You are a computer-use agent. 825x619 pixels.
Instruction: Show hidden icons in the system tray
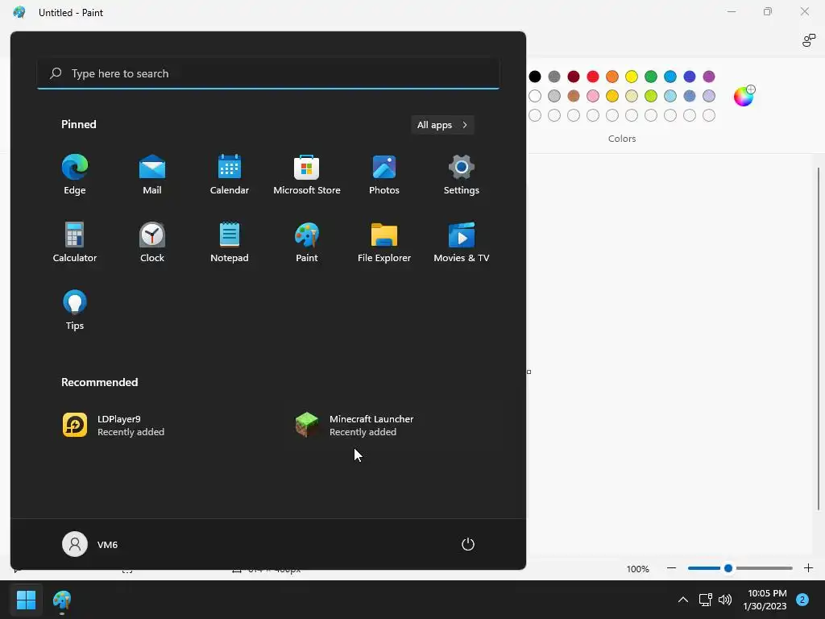(x=683, y=600)
